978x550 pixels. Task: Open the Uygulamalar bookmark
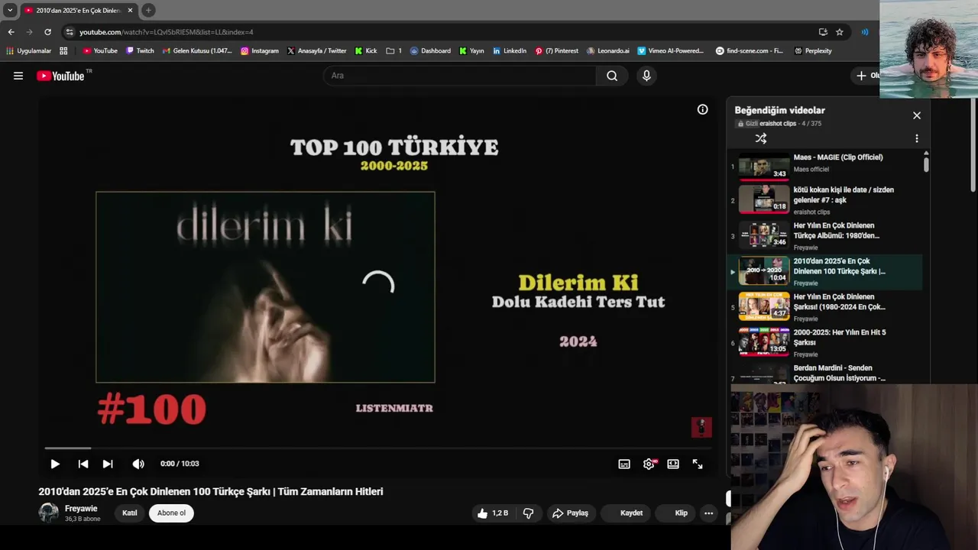pos(29,51)
